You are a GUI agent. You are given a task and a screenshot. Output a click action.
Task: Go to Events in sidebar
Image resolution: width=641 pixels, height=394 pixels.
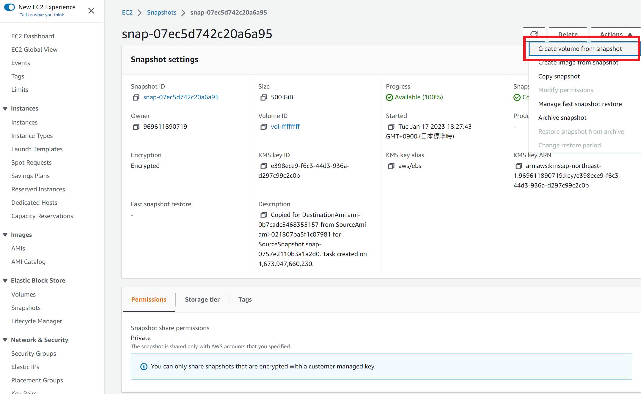tap(21, 63)
